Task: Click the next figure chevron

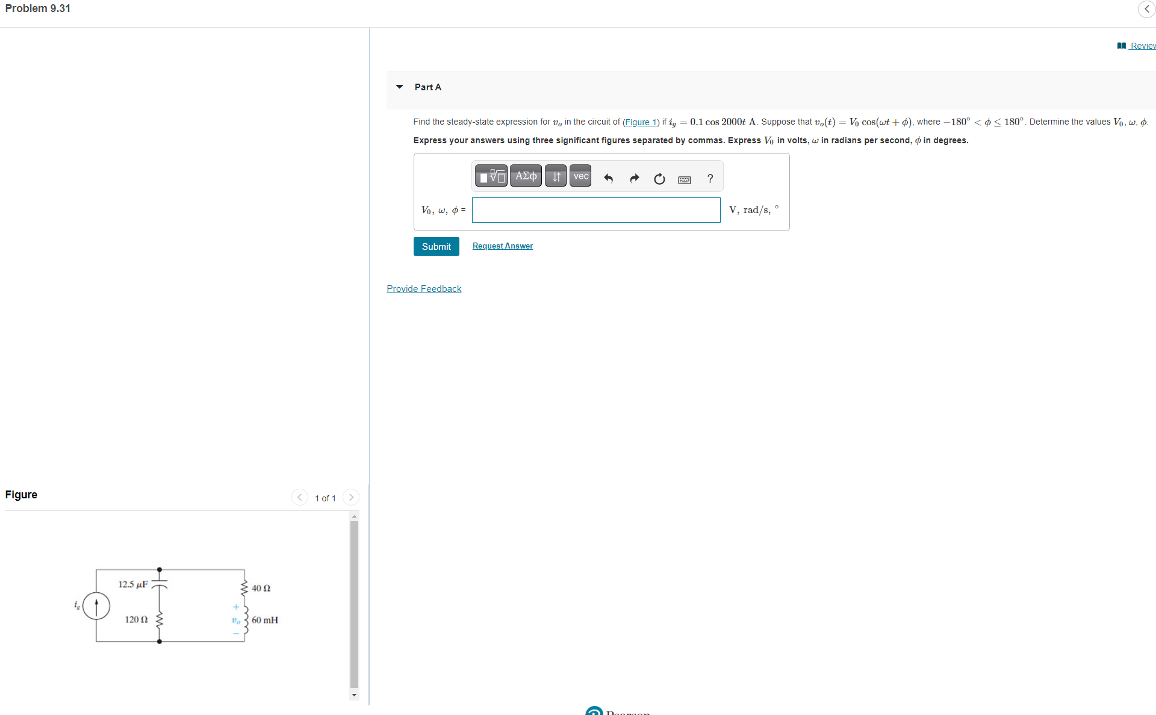Action: [351, 497]
